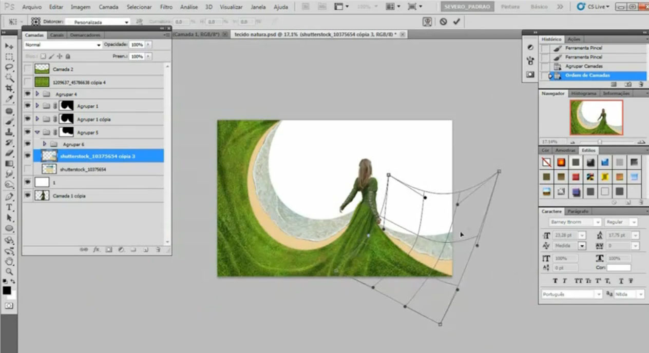649x353 pixels.
Task: Switch to the Canais tab
Action: click(57, 35)
